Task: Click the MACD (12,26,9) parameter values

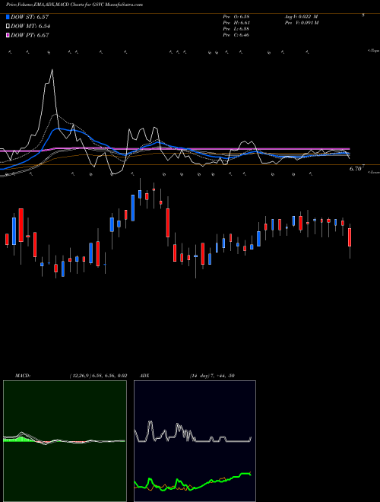Action: (98, 376)
